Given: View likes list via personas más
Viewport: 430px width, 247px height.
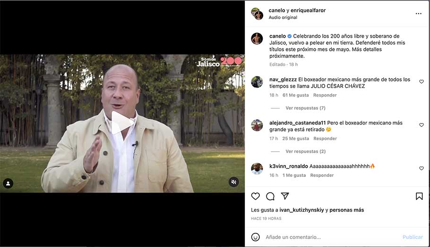Looking at the screenshot, I should point(347,210).
